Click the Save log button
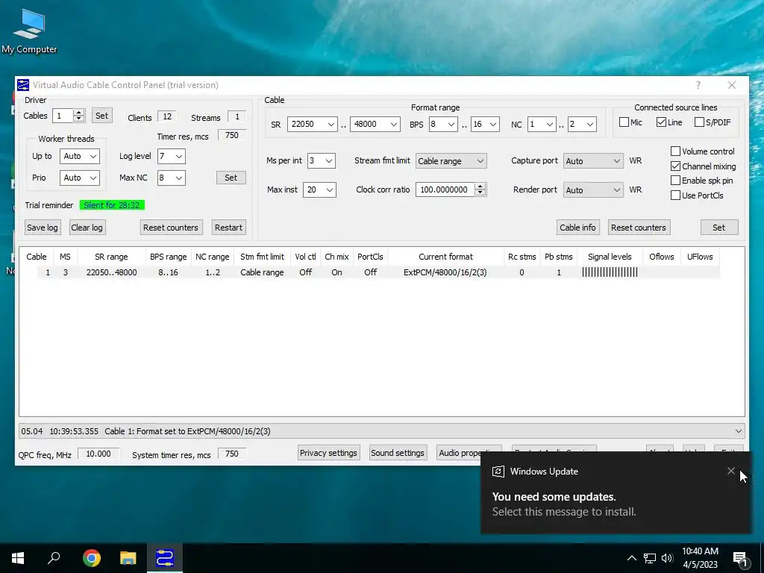Image resolution: width=764 pixels, height=573 pixels. tap(43, 228)
